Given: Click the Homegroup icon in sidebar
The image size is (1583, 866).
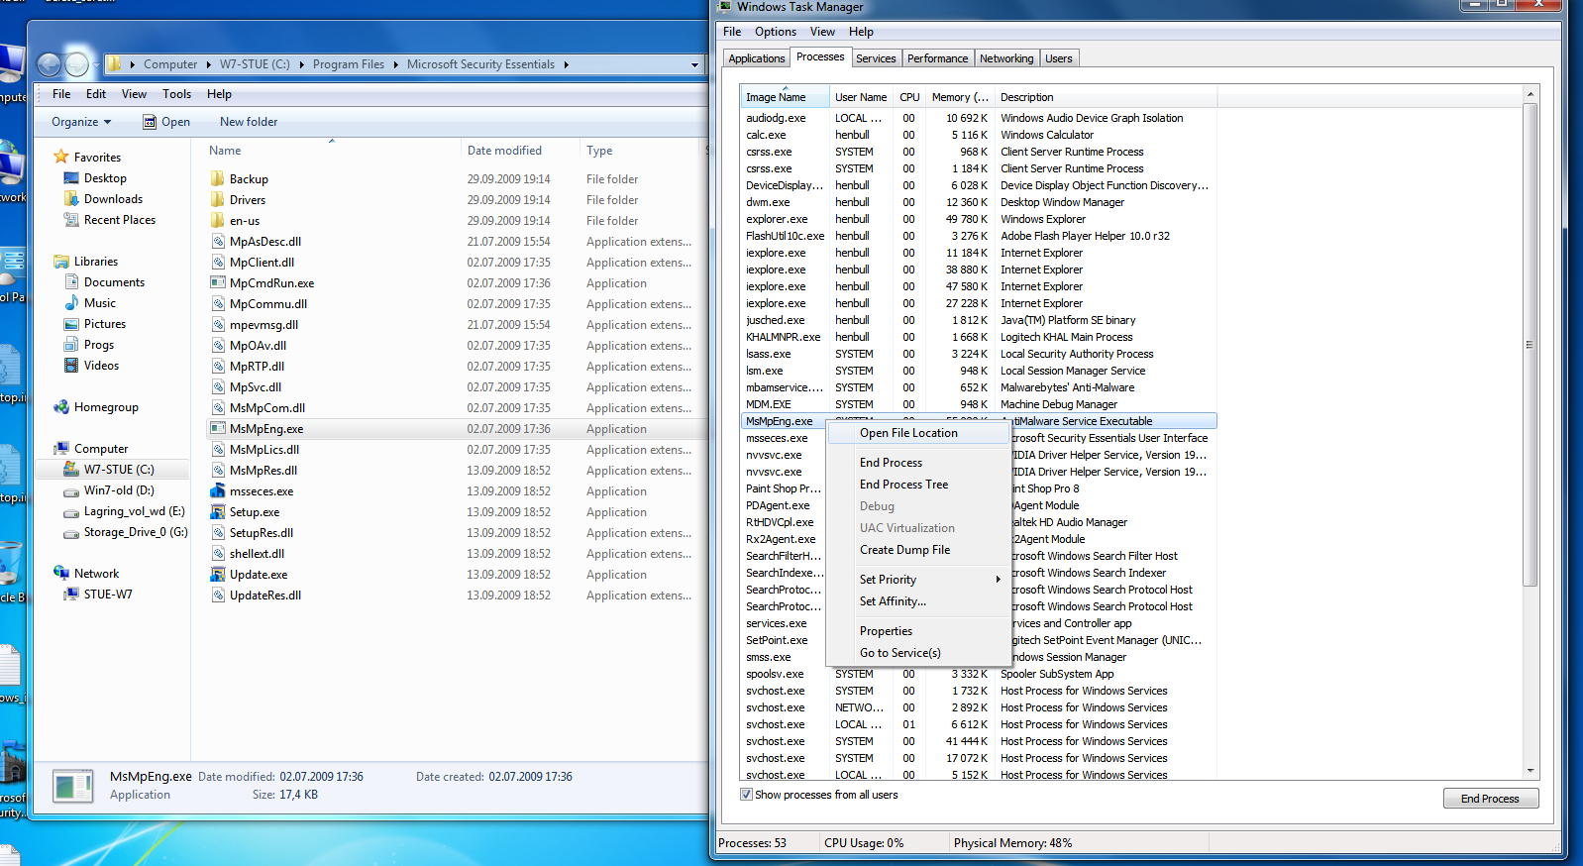Looking at the screenshot, I should pyautogui.click(x=61, y=407).
